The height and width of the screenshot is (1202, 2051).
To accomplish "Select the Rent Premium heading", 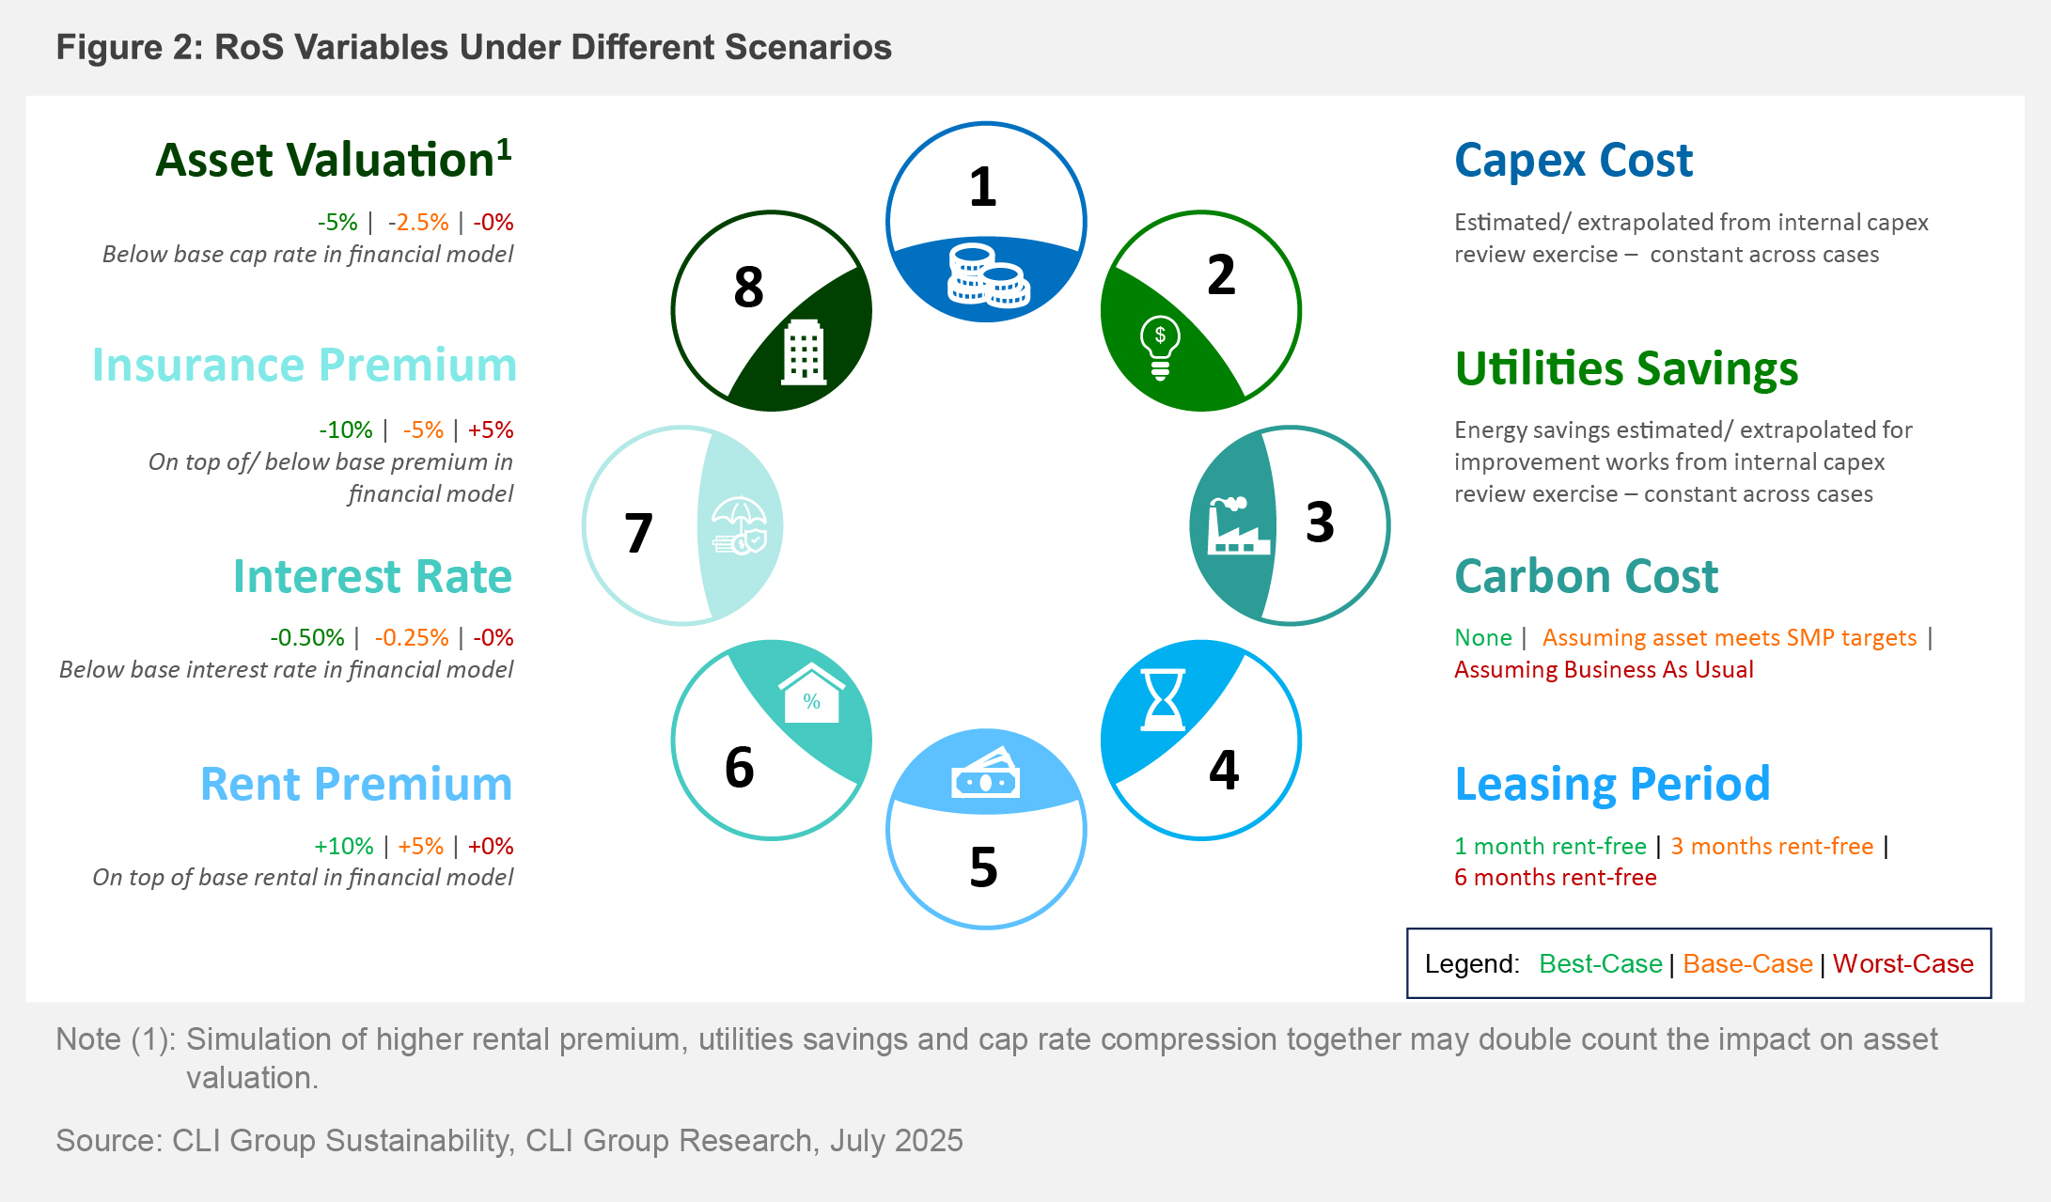I will point(356,784).
